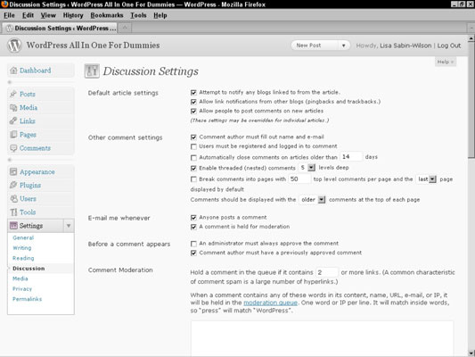Click the Log Out link
475x357 pixels.
pos(449,46)
